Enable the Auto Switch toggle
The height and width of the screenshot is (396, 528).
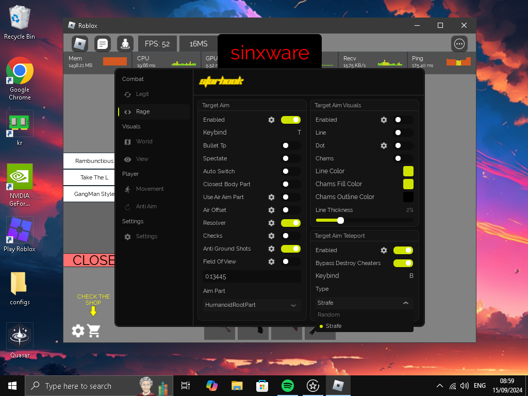pos(291,171)
